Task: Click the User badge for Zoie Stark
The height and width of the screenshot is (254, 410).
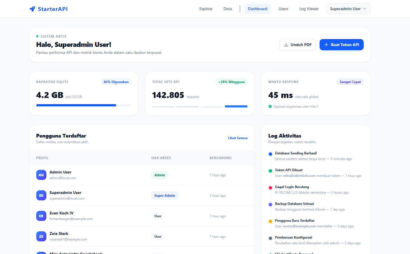Action: (158, 236)
